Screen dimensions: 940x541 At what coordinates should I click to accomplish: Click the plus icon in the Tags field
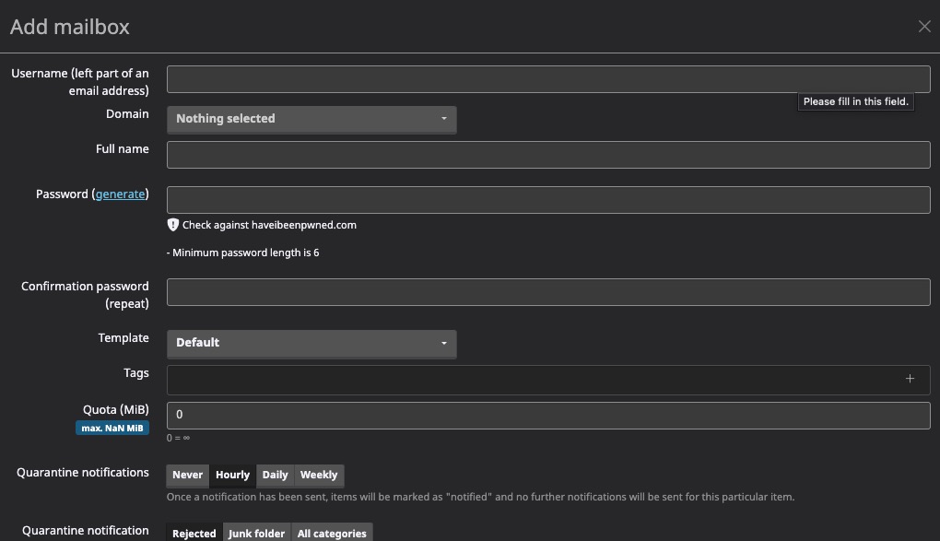[x=910, y=378]
